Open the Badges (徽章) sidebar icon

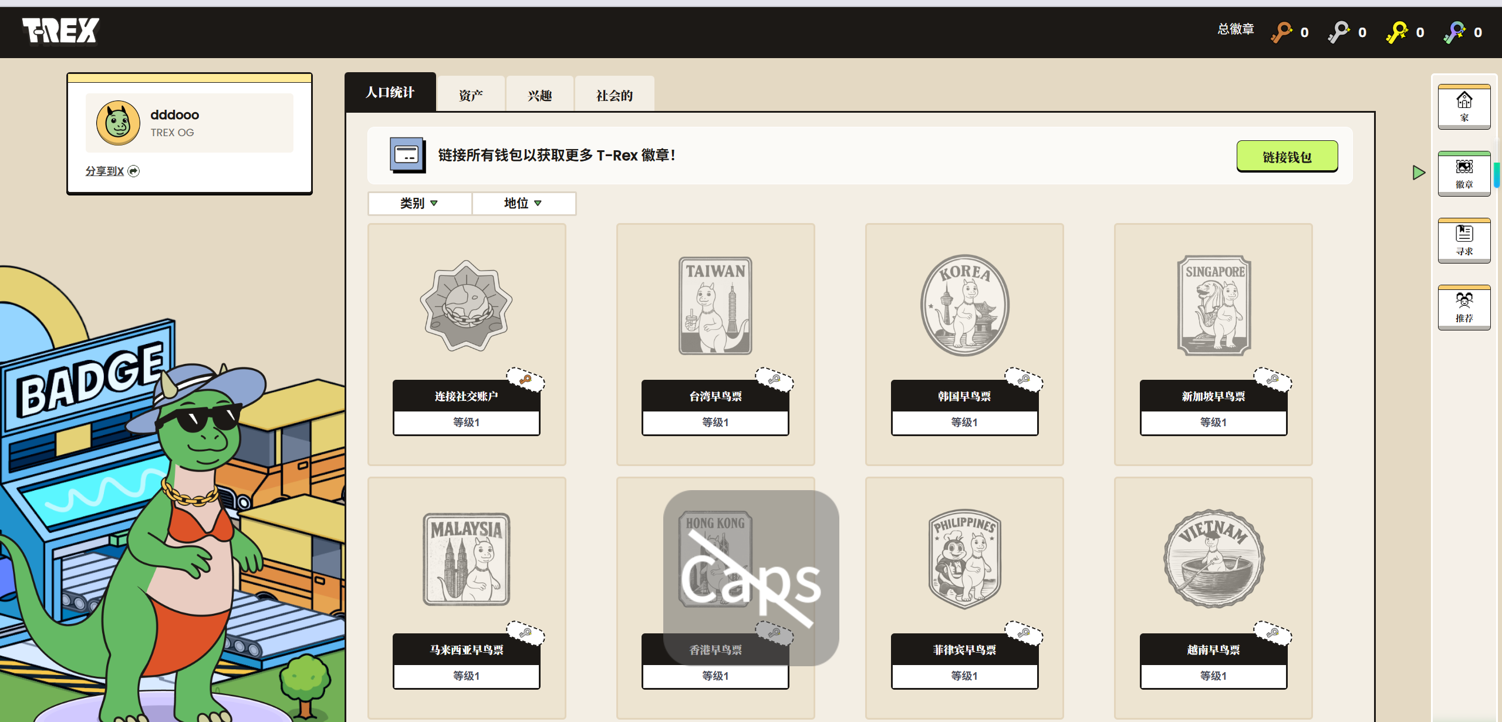click(x=1464, y=174)
